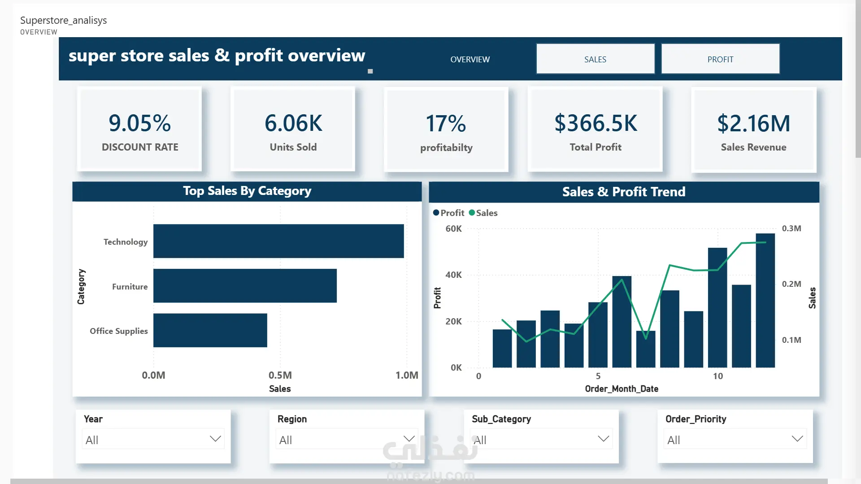Click the Sales Revenue card

click(x=753, y=129)
